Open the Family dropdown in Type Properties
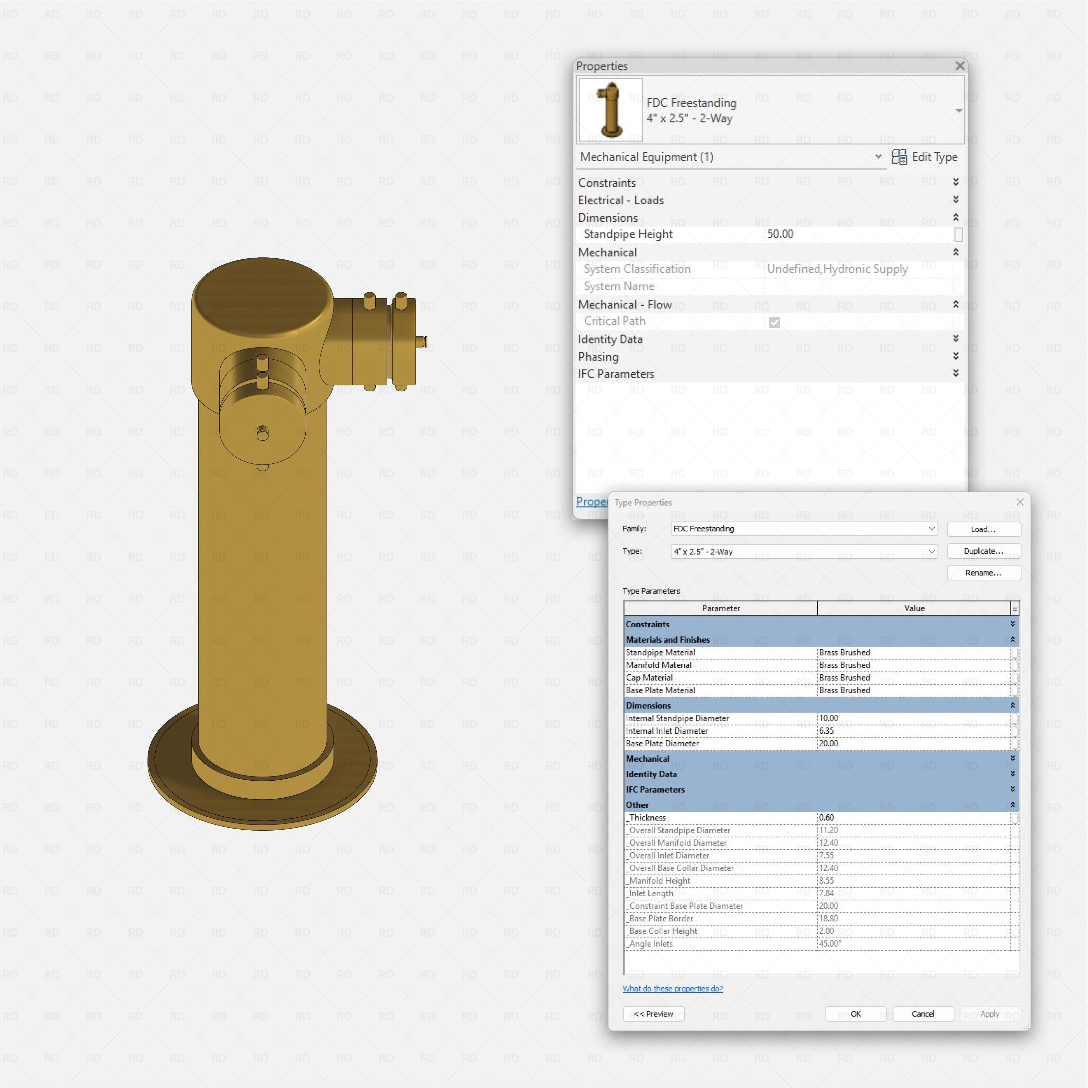Screen dimensions: 1088x1088 [x=932, y=528]
